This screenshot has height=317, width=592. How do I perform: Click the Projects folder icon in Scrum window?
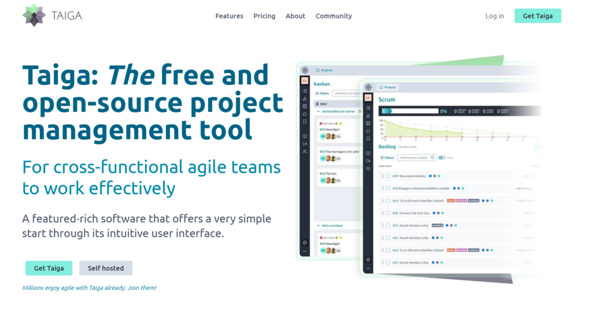[x=382, y=87]
